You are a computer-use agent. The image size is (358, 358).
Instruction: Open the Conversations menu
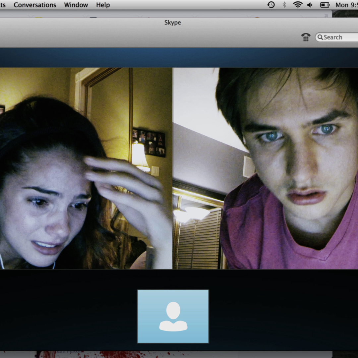35,5
